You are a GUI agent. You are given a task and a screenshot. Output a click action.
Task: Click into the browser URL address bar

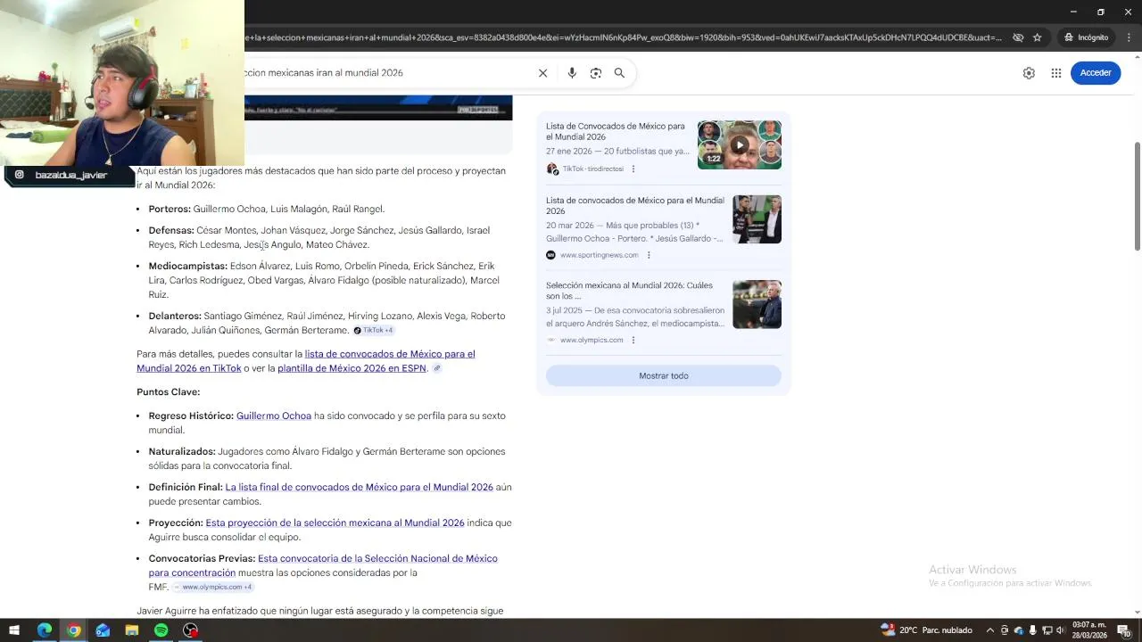pyautogui.click(x=625, y=37)
